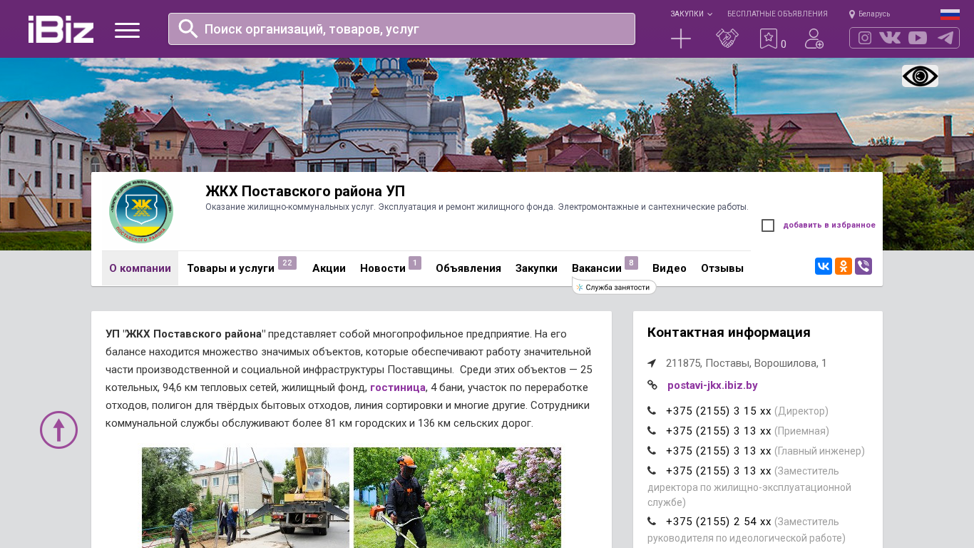The image size is (974, 548).
Task: Click the company logo emblem
Action: click(x=141, y=211)
